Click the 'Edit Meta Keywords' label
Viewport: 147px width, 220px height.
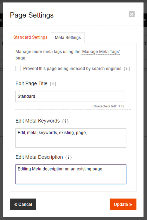tap(38, 121)
